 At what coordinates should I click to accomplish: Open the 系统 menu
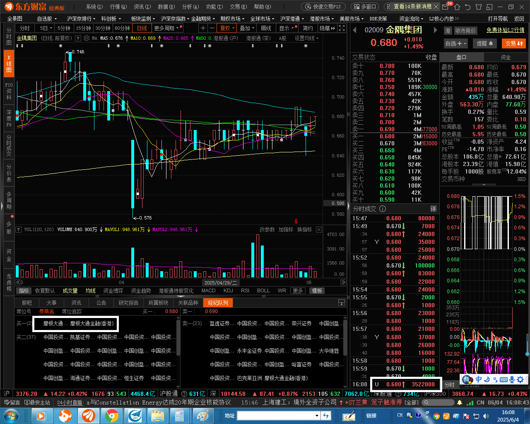94,7
